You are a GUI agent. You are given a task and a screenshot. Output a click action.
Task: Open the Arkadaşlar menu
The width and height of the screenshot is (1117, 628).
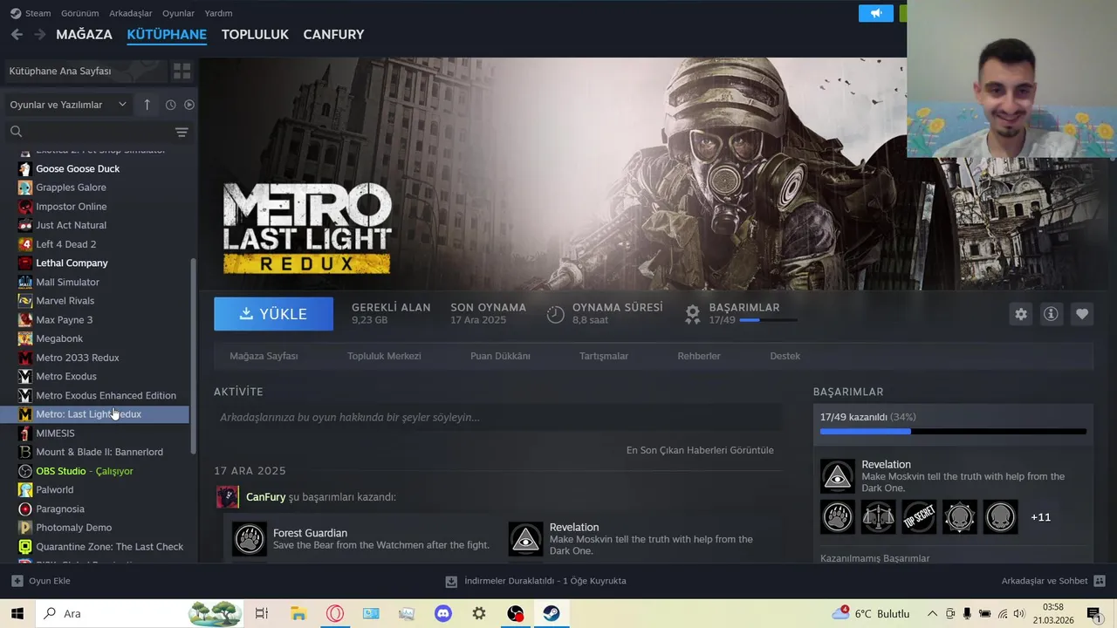130,13
